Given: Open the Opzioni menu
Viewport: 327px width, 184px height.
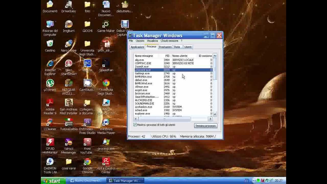Looking at the screenshot, I should 140,41.
